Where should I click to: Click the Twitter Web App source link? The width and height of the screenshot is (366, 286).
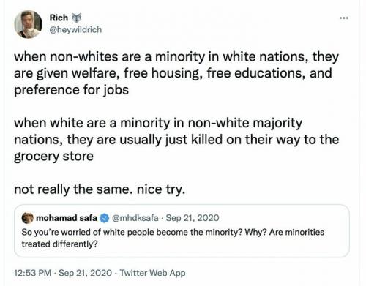point(152,273)
